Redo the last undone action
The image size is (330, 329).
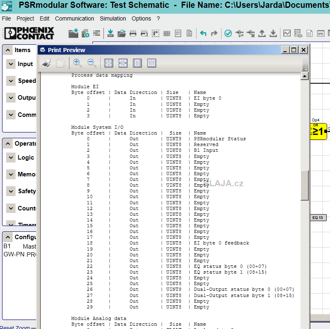(214, 33)
